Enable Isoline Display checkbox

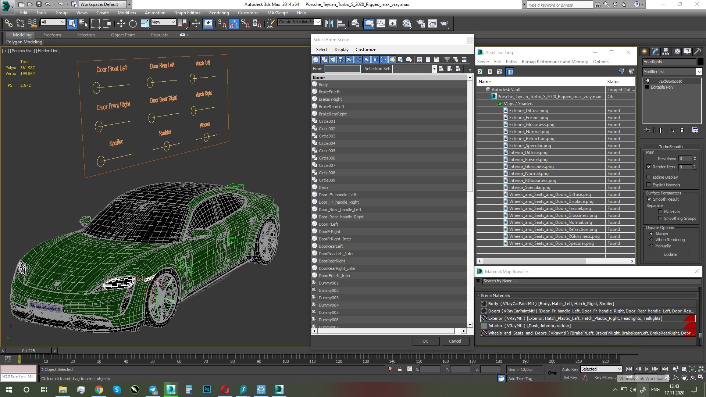click(x=649, y=177)
